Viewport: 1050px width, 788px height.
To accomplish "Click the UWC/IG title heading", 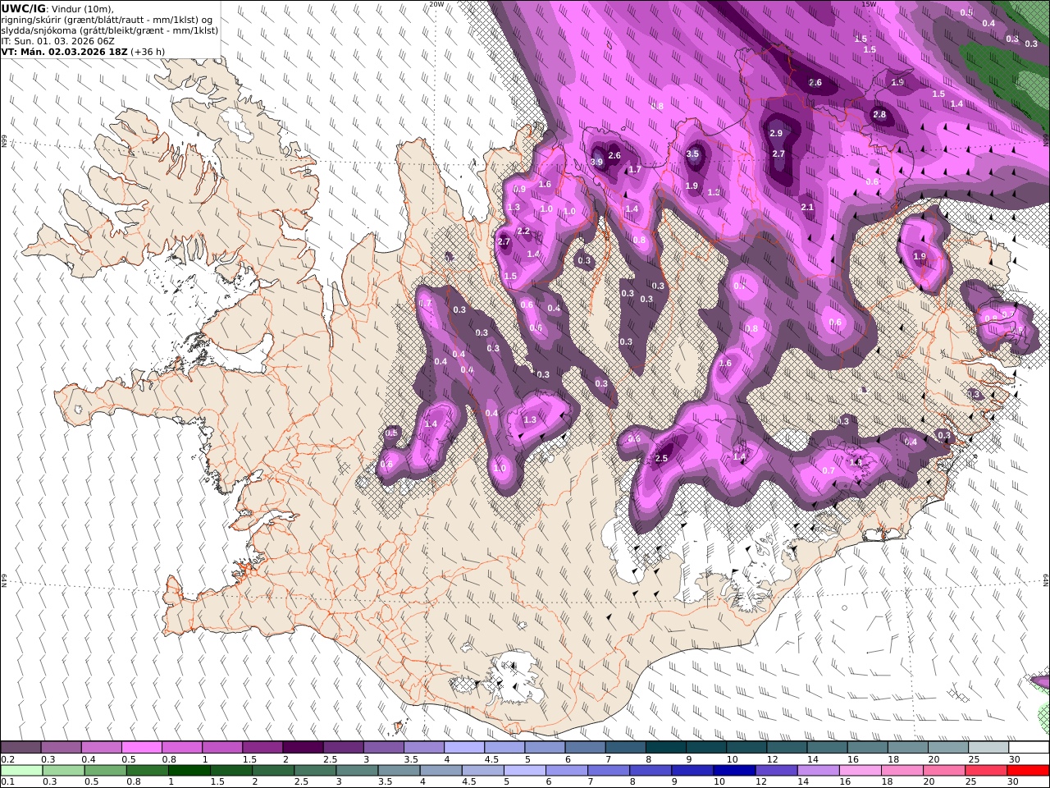I will coord(23,8).
